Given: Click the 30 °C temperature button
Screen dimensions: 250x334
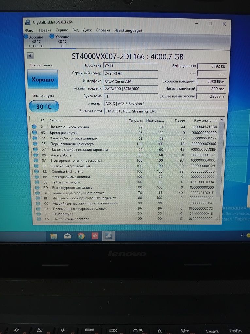Looking at the screenshot, I should coord(44,106).
